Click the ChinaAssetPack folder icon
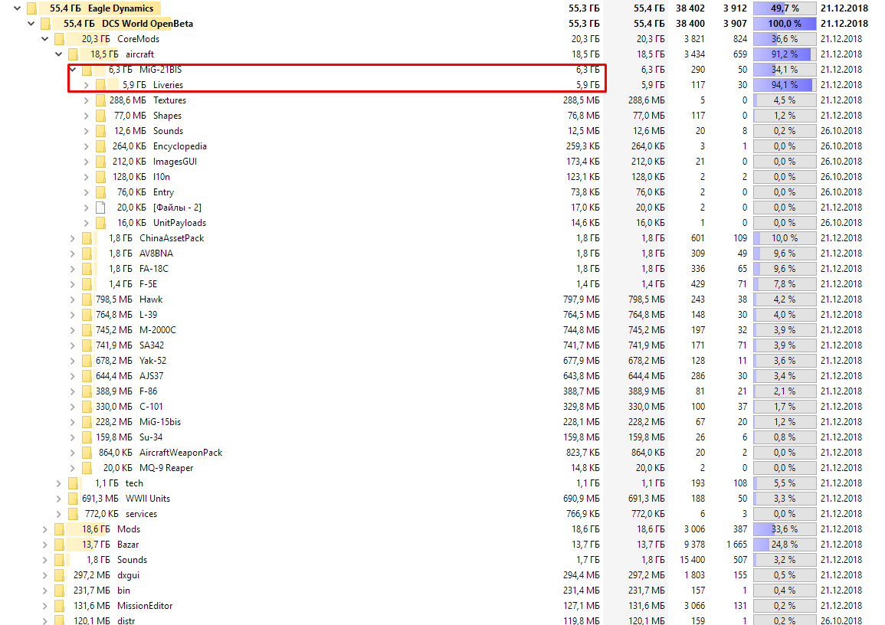 tap(87, 238)
